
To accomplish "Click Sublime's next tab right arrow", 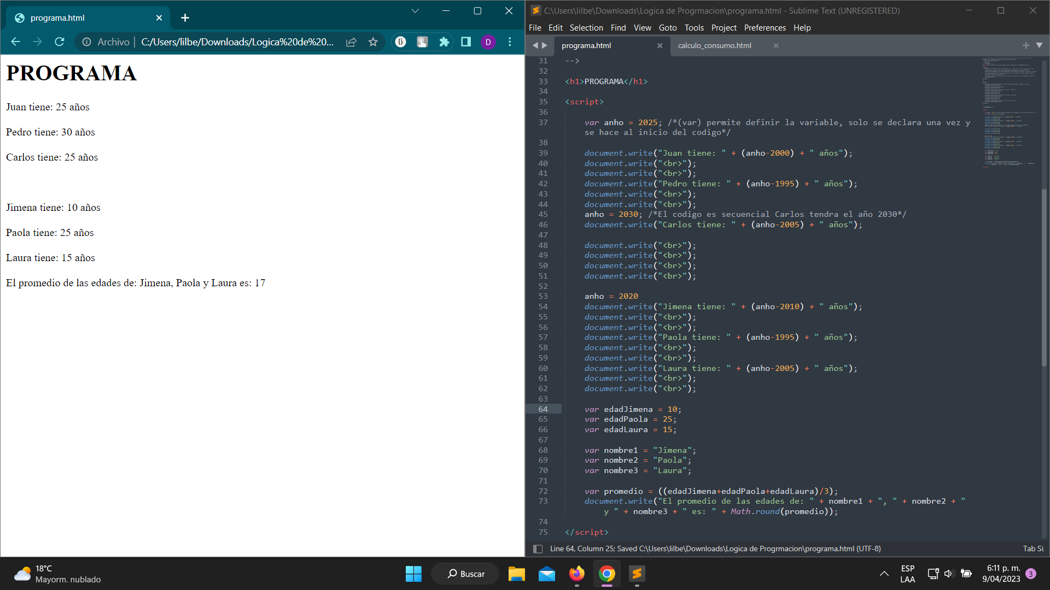I will point(544,45).
